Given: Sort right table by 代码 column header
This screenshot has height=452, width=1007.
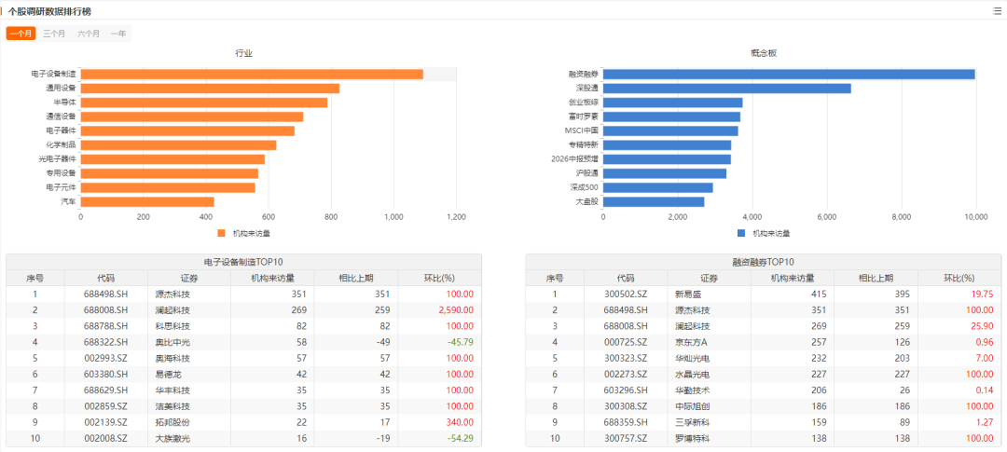Looking at the screenshot, I should (626, 278).
